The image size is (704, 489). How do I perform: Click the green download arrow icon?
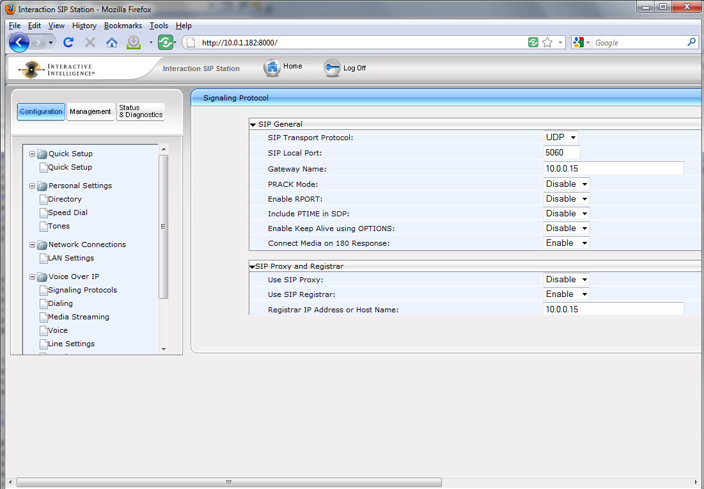[134, 43]
